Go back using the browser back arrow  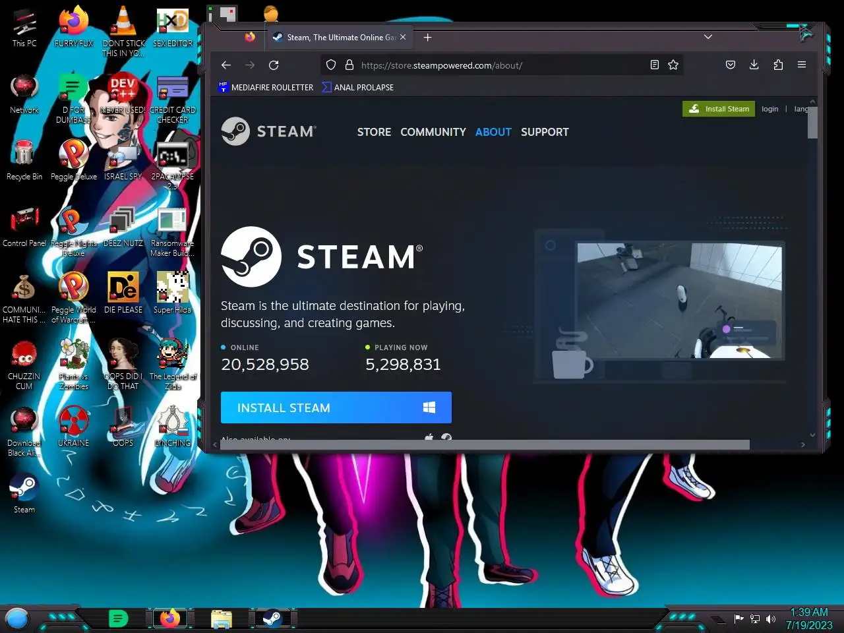(226, 65)
